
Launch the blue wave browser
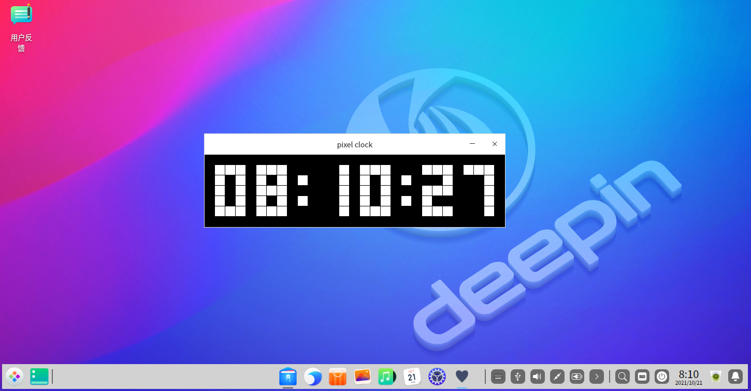313,377
